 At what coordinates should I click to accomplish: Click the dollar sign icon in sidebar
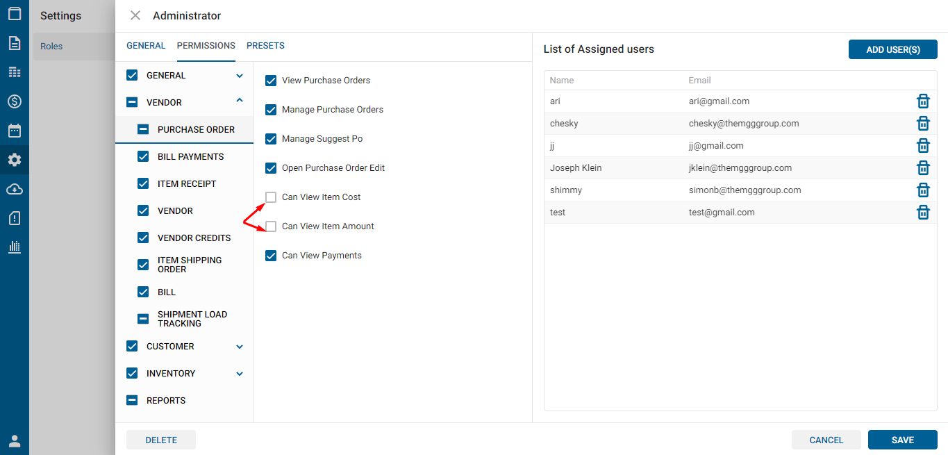(x=15, y=101)
